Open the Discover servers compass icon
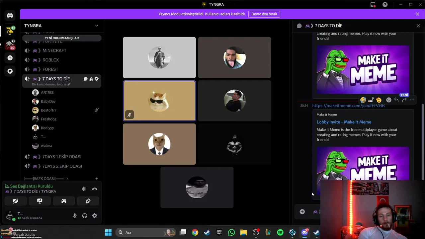This screenshot has width=425, height=239. (x=10, y=71)
